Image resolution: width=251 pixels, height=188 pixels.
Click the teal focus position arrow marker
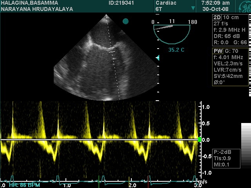pos(158,58)
